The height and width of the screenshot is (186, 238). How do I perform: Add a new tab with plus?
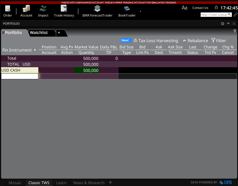pyautogui.click(x=59, y=32)
